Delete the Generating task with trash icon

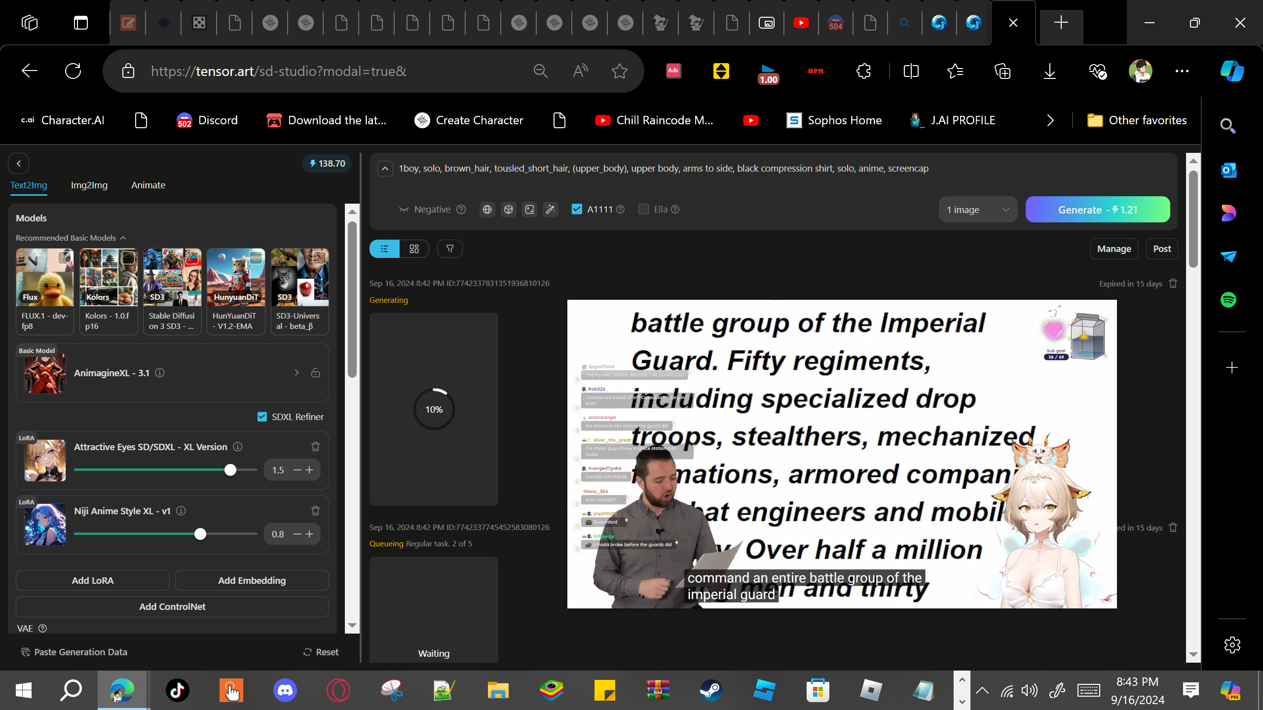tap(1173, 284)
